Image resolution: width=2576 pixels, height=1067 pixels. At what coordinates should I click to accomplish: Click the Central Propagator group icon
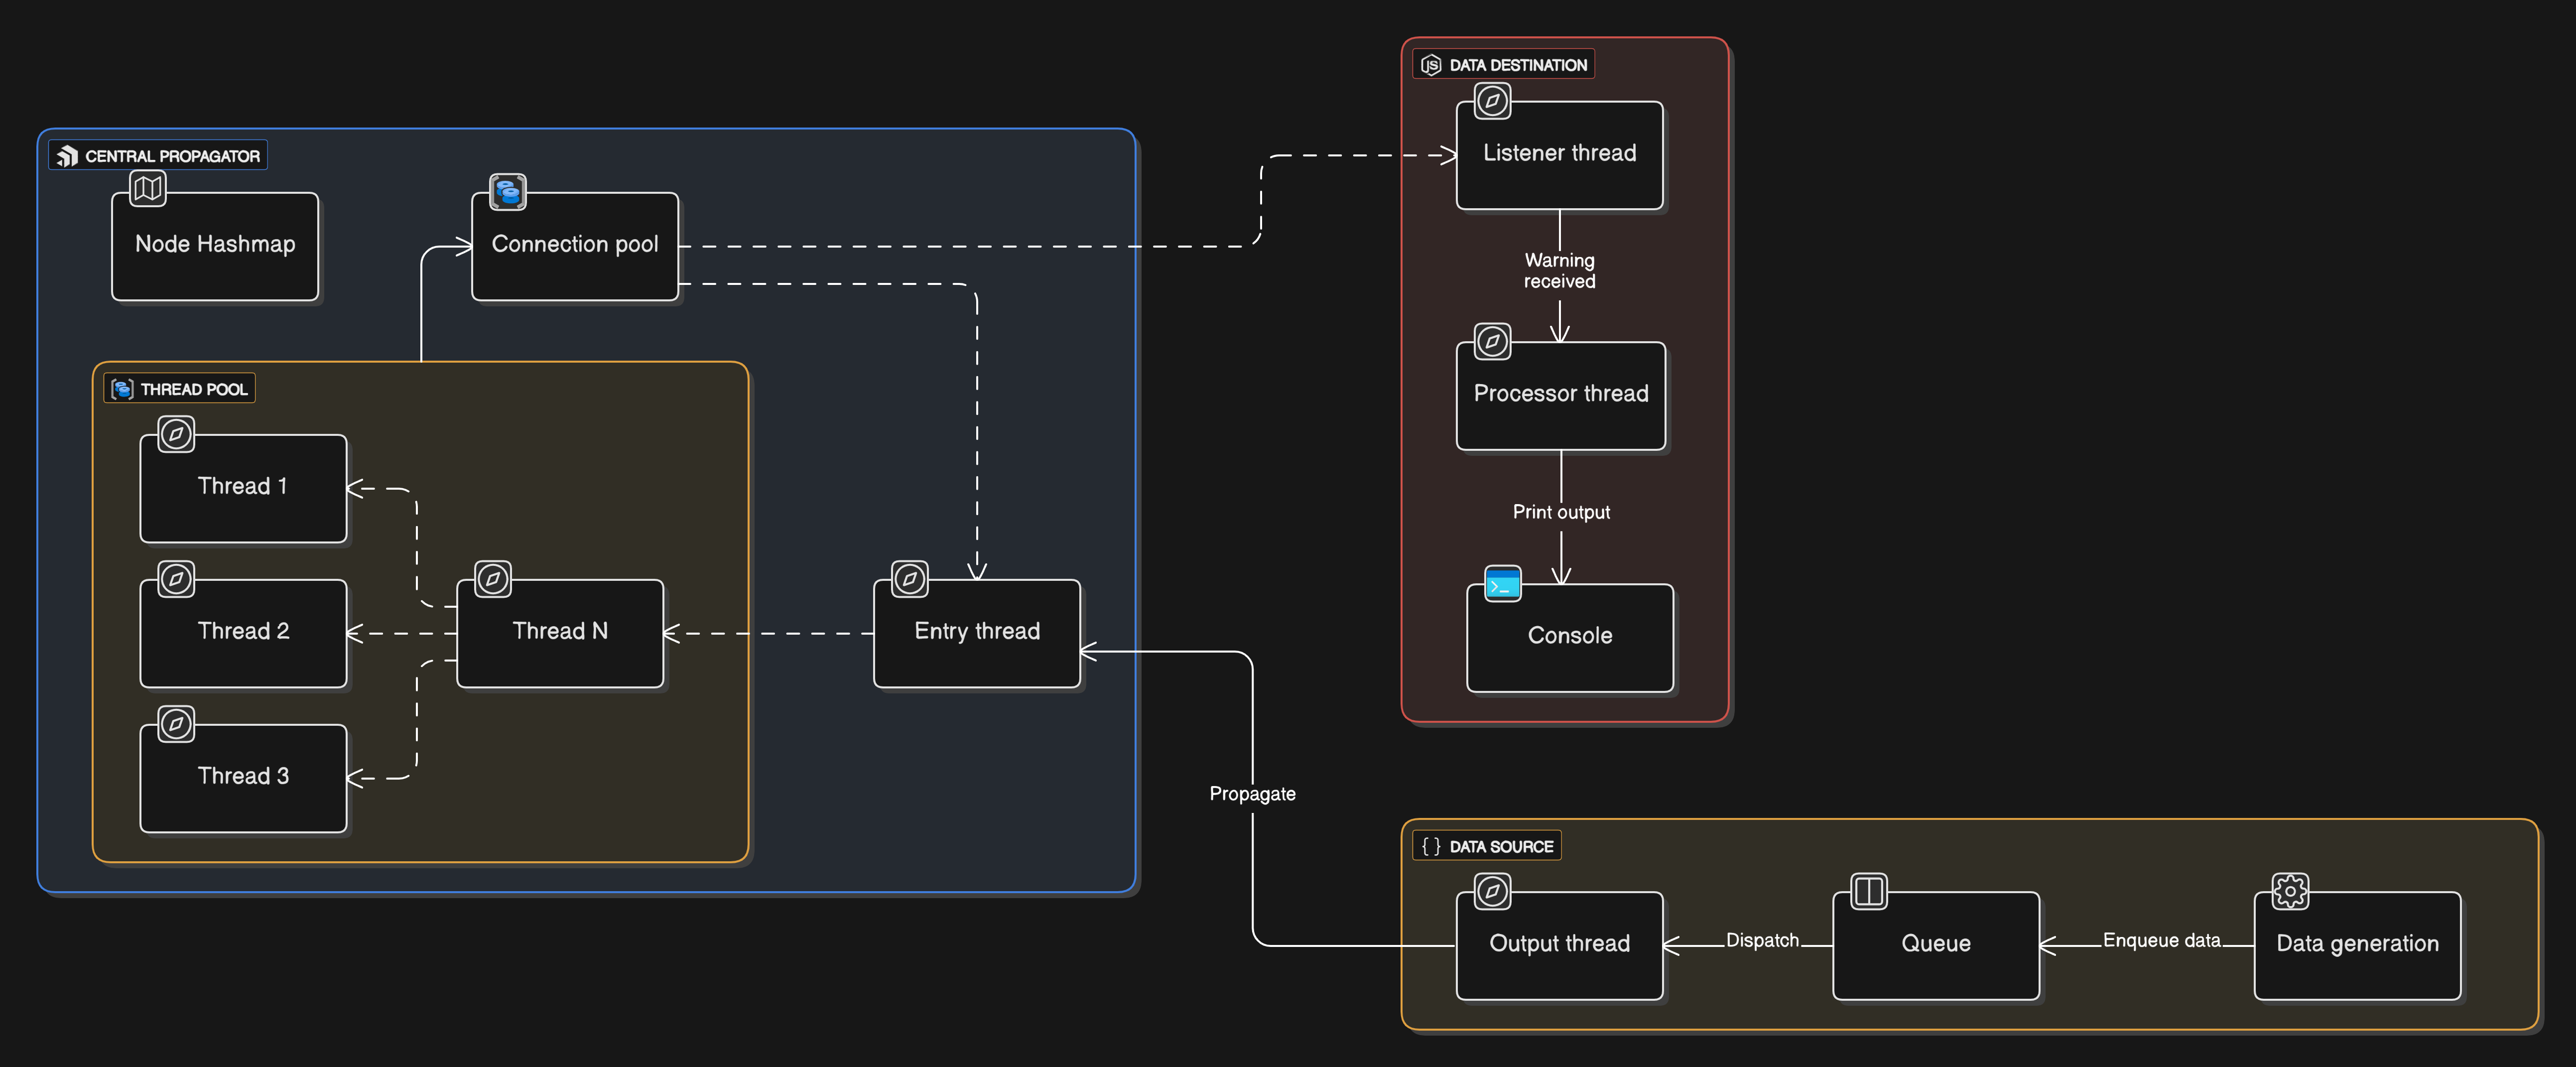pyautogui.click(x=67, y=156)
